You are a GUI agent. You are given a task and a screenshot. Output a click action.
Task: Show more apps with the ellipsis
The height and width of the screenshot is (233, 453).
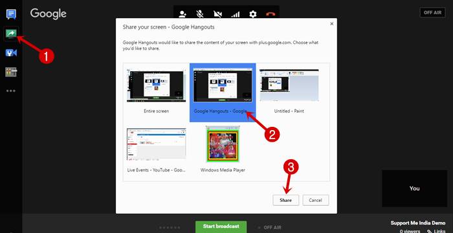pos(11,91)
